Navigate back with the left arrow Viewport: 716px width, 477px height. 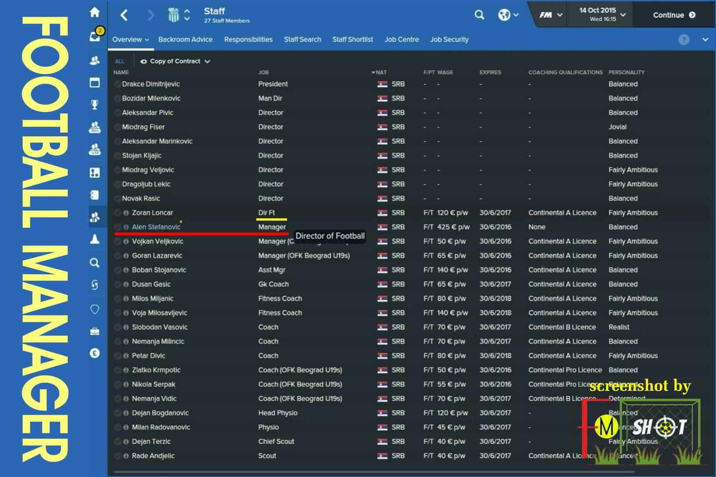click(x=124, y=15)
